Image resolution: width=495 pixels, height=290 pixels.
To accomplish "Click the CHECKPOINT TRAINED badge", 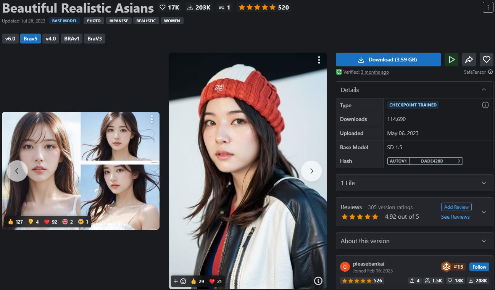I will [x=413, y=105].
